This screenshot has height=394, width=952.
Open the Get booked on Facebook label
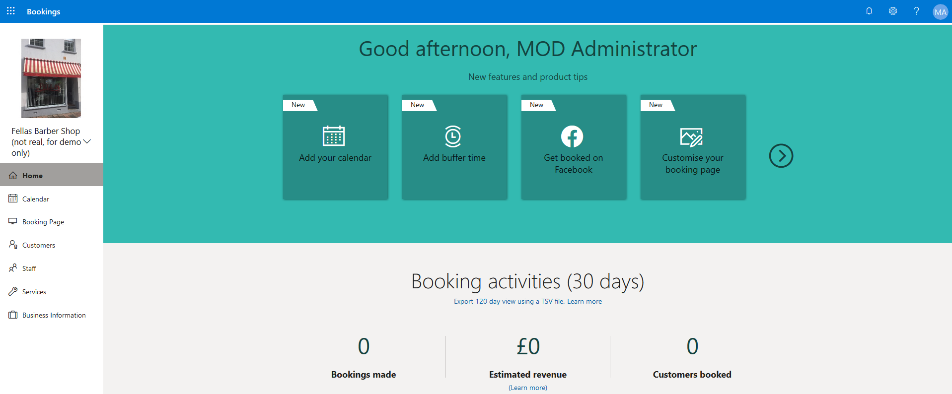click(574, 164)
